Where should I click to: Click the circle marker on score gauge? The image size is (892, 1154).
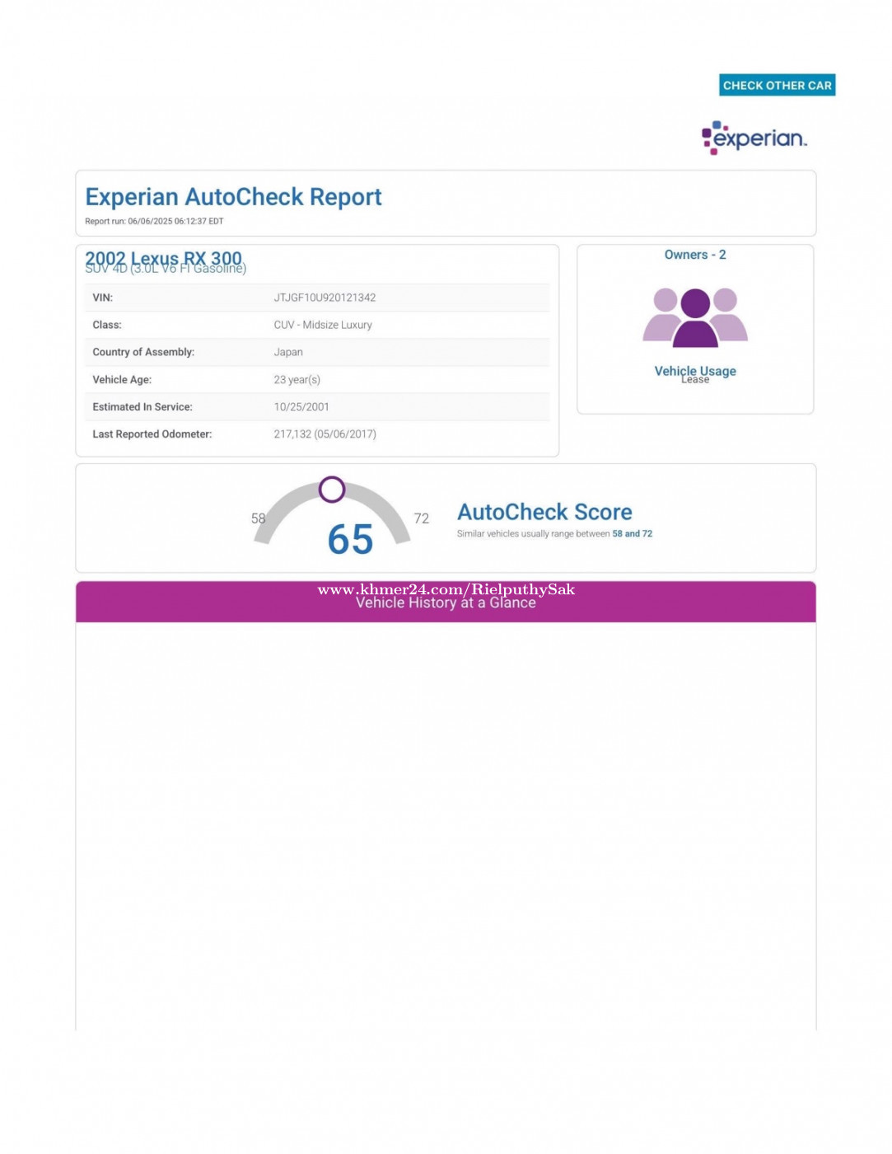coord(332,490)
